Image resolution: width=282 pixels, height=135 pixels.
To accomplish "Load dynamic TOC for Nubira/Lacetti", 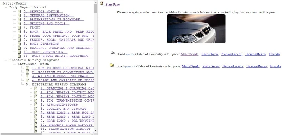I will [x=233, y=66].
